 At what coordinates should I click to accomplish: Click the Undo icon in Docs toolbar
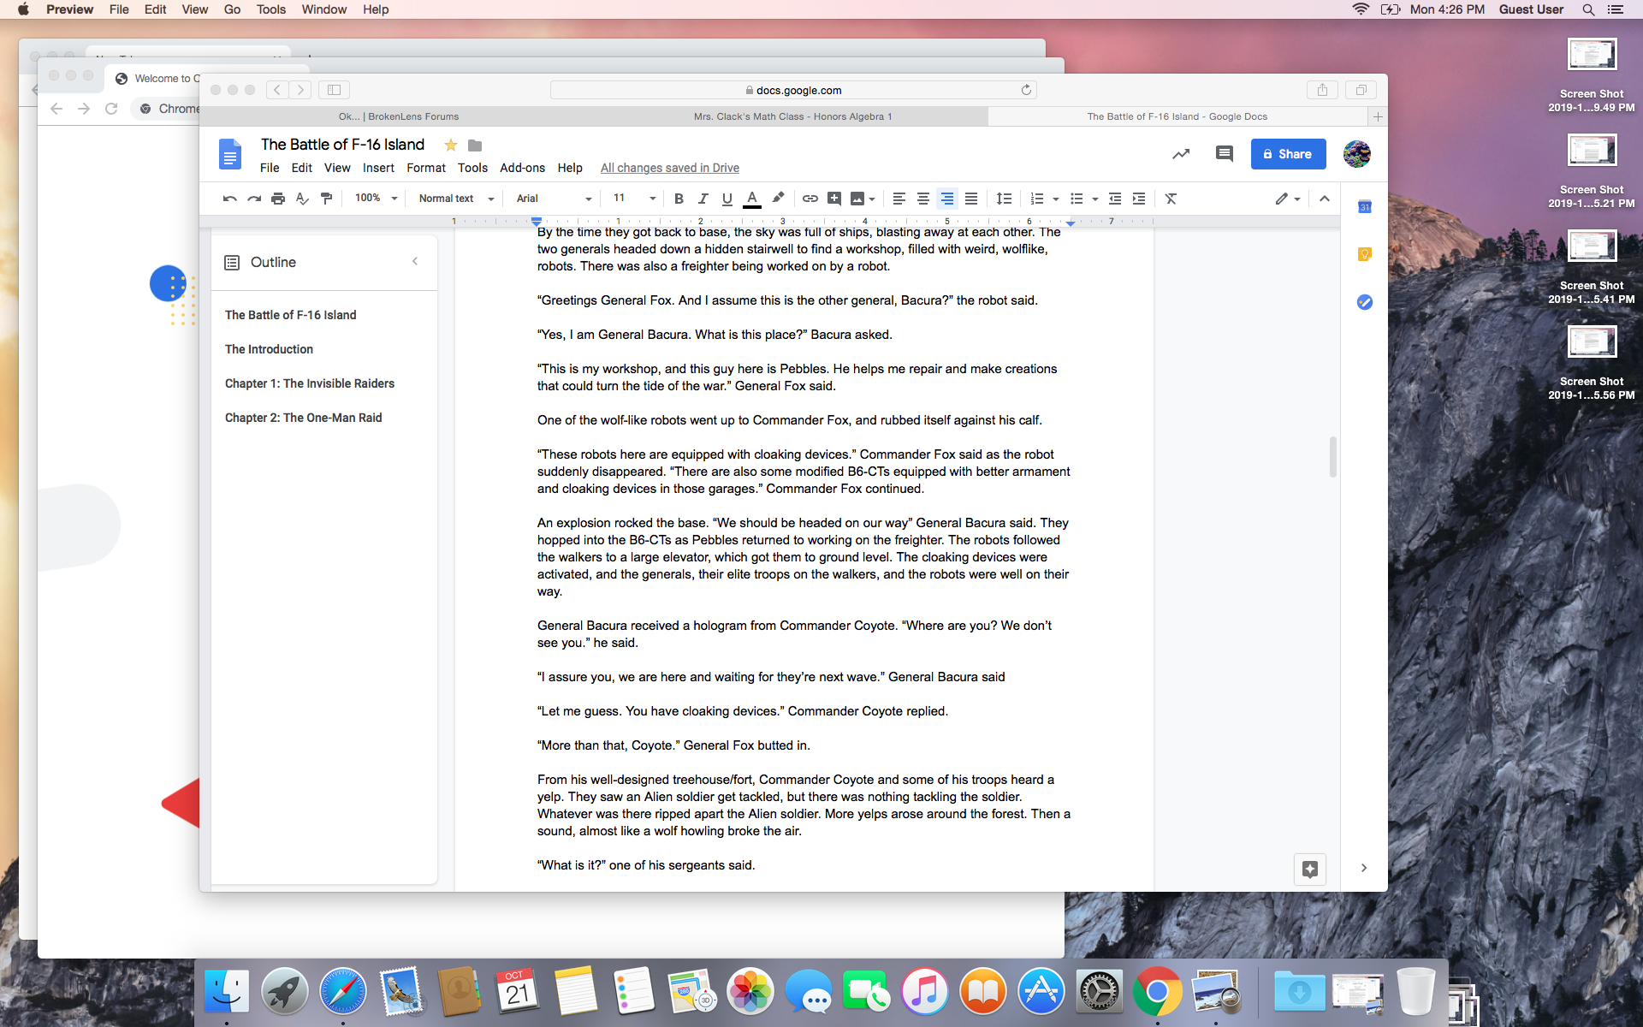pyautogui.click(x=229, y=199)
